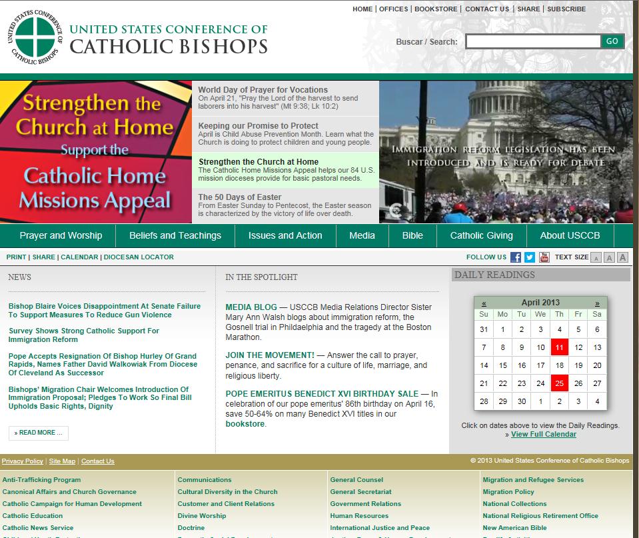Open the YouTube channel icon
This screenshot has width=639, height=538.
pyautogui.click(x=544, y=257)
